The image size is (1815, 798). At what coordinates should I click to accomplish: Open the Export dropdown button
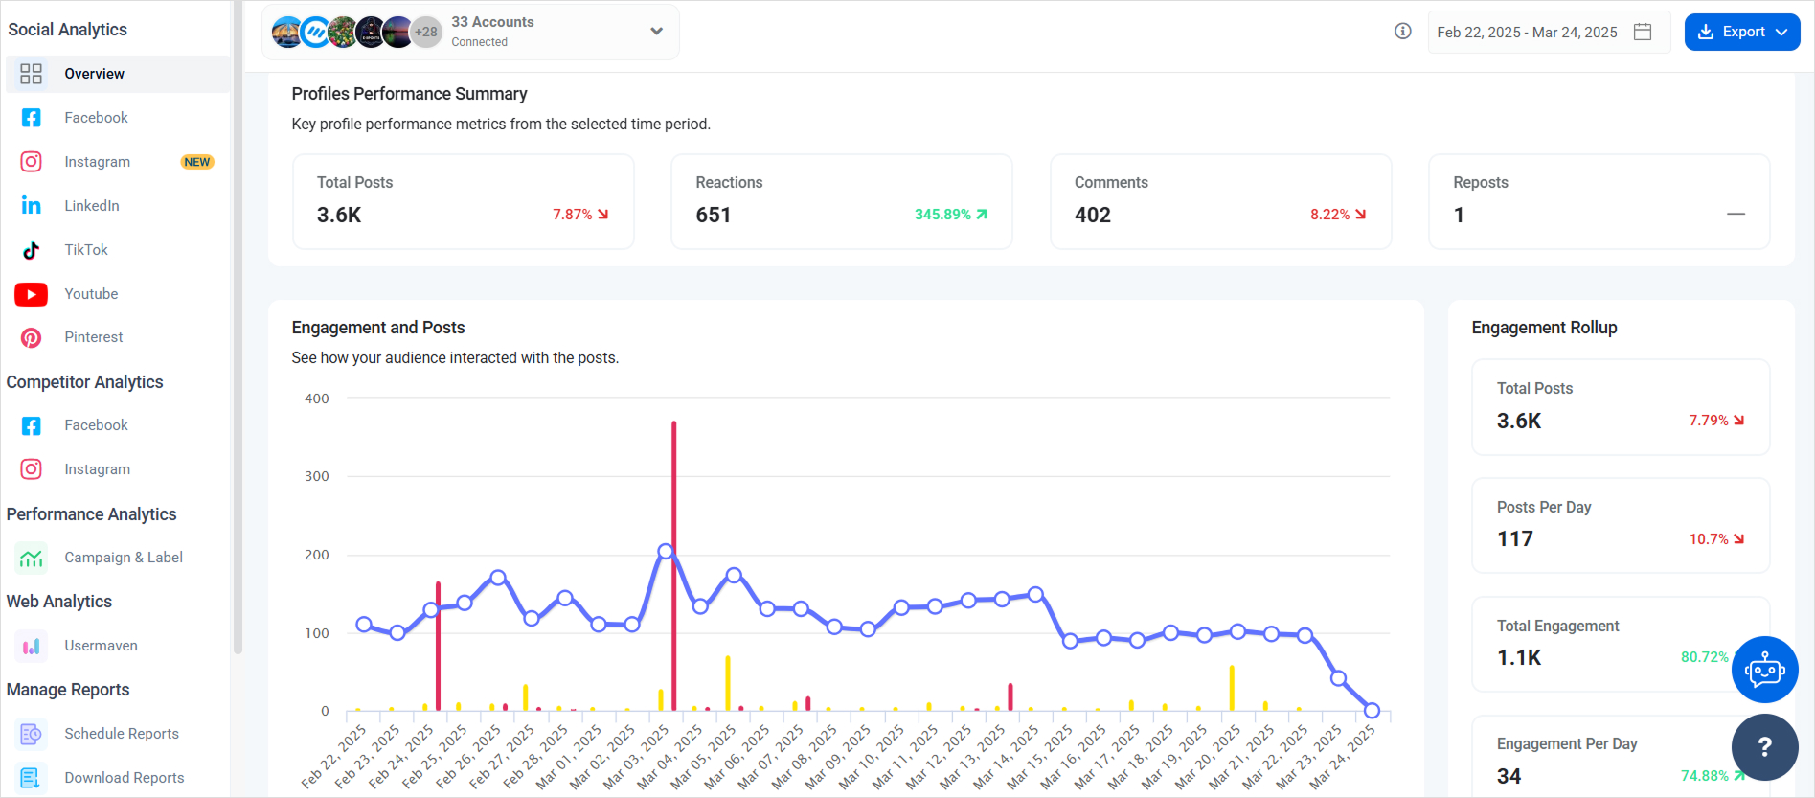pyautogui.click(x=1742, y=32)
